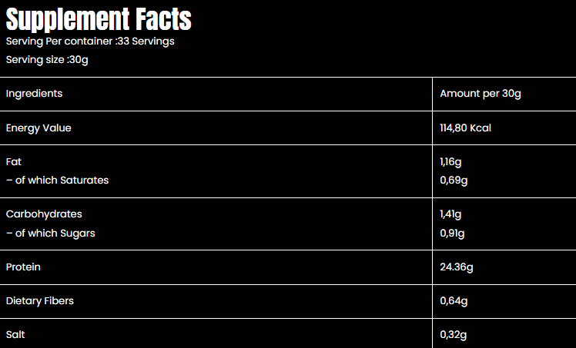This screenshot has width=576, height=348.
Task: Click the 0,64g fibers amount
Action: (x=454, y=301)
